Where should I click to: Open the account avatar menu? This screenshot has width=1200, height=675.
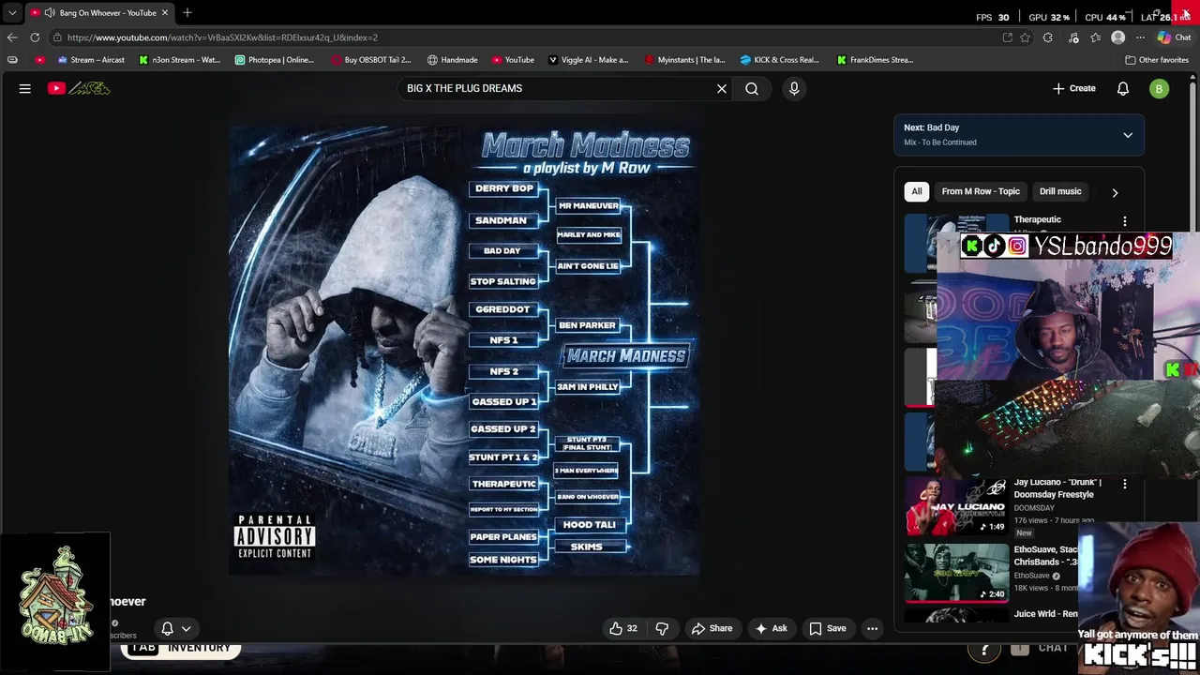click(x=1160, y=89)
